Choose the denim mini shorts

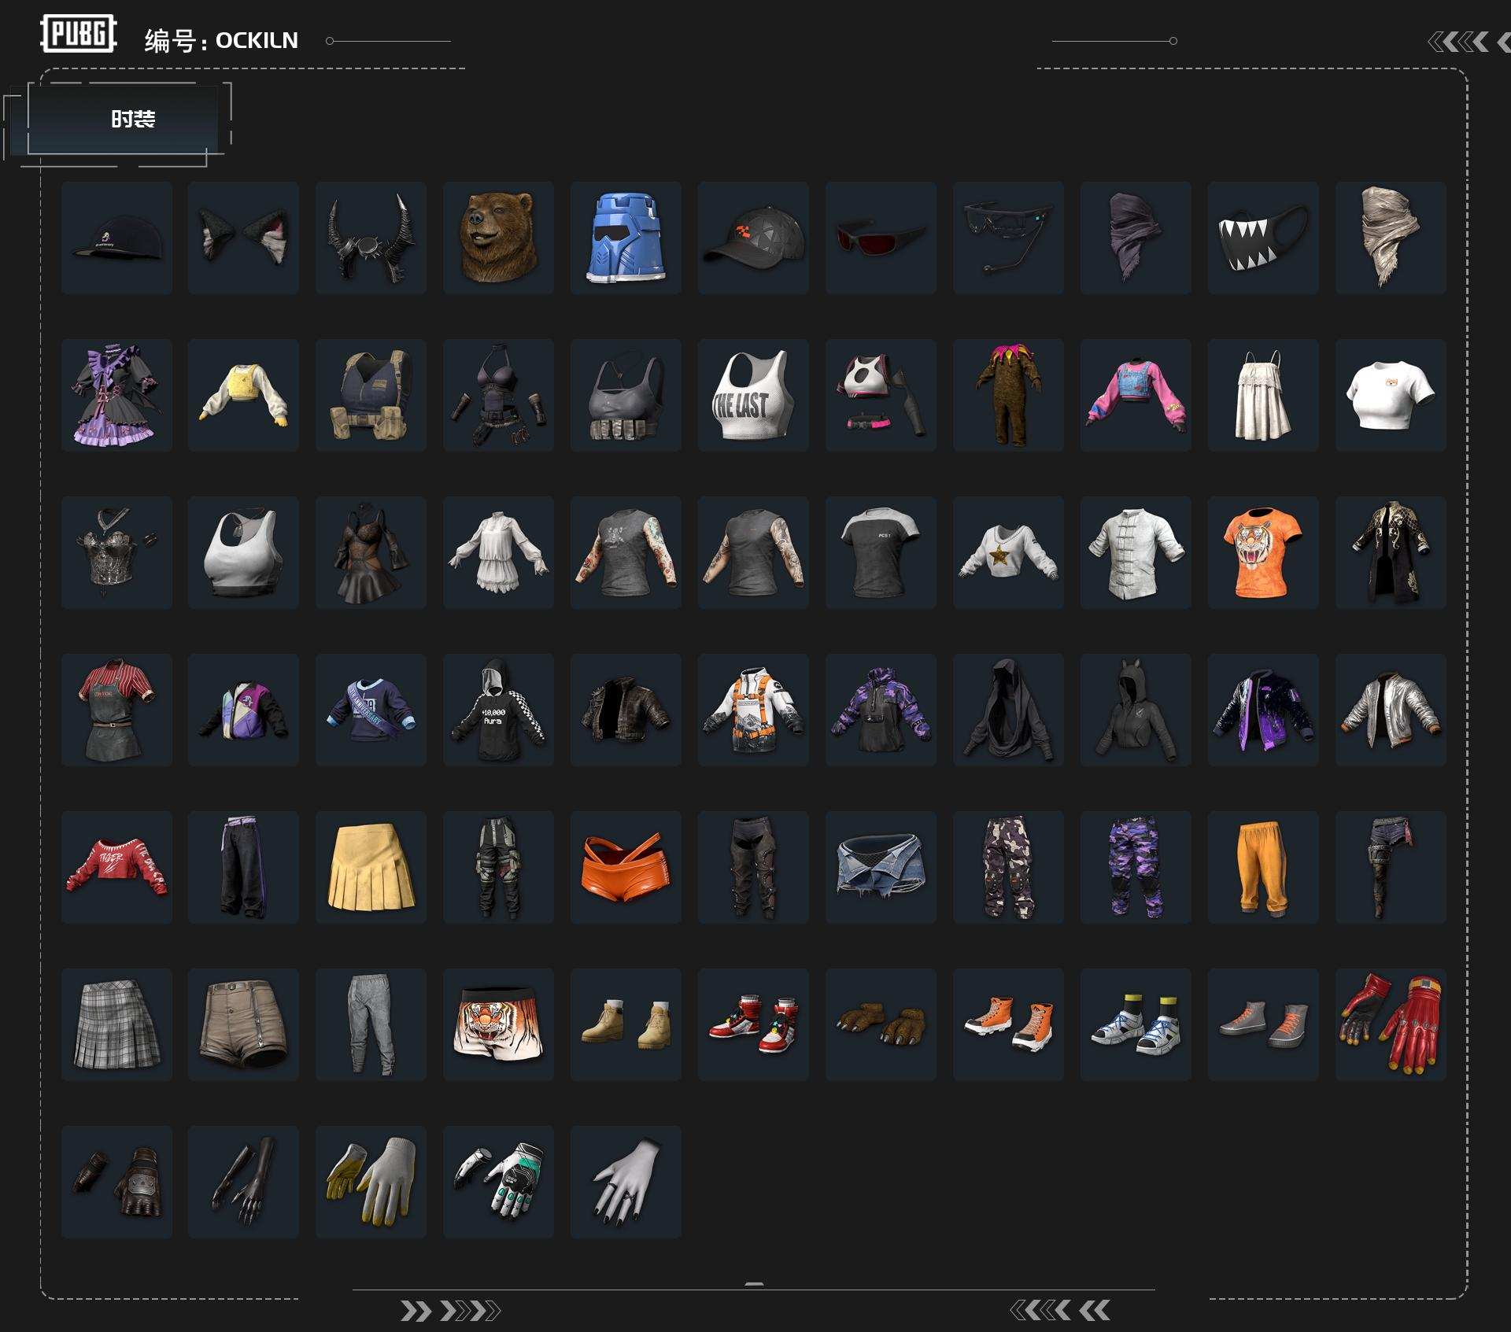tap(881, 867)
